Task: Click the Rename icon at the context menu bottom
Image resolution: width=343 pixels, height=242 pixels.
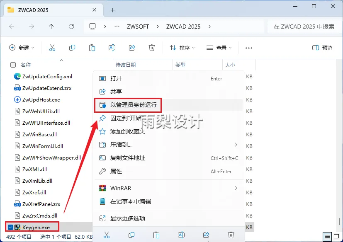Action: (x=181, y=235)
